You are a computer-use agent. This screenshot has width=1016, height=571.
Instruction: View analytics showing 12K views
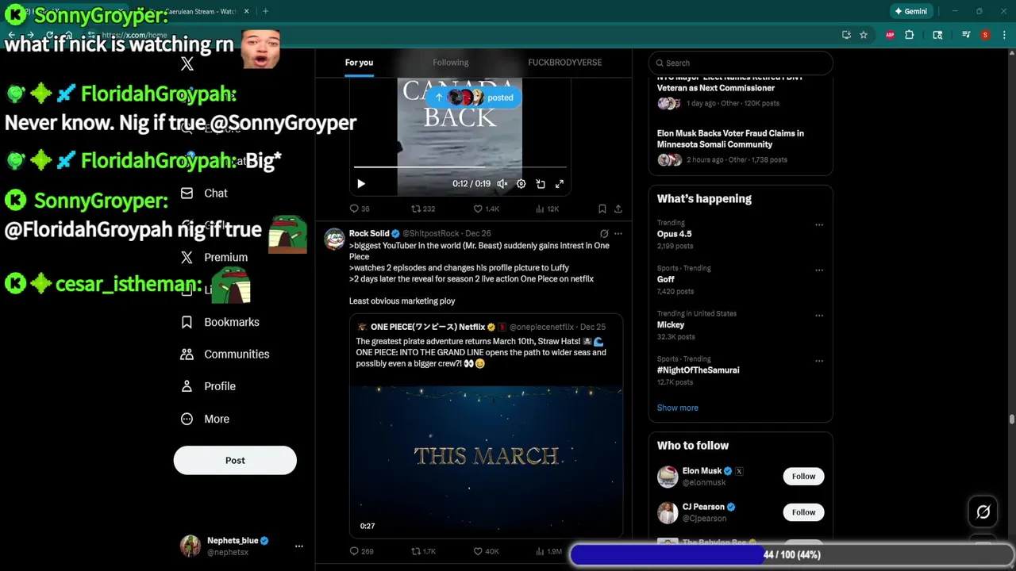(x=548, y=209)
